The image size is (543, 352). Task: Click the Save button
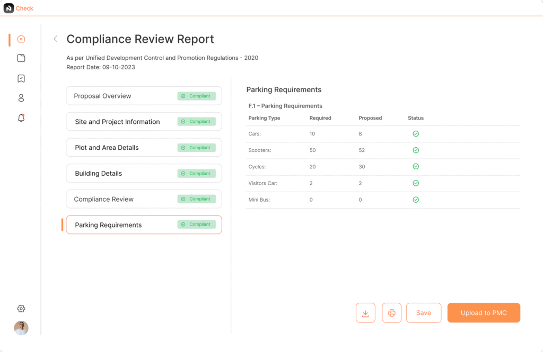[x=423, y=313]
